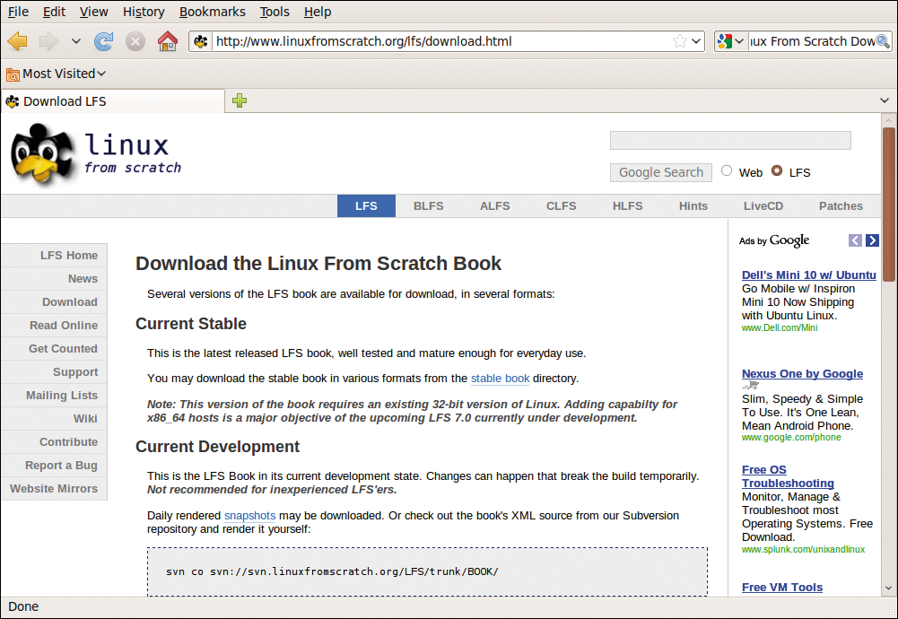Open the Help menu
The image size is (898, 619).
coord(318,12)
